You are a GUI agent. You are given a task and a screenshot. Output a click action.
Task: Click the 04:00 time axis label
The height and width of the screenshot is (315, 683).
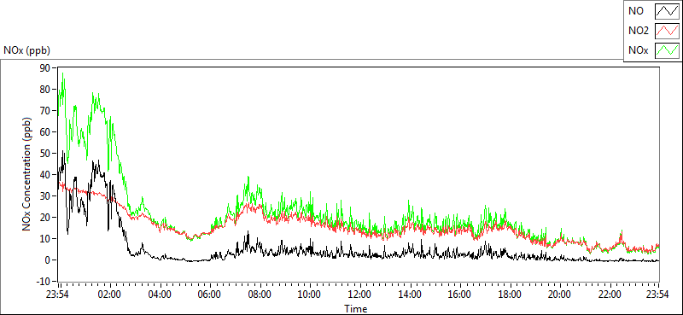click(x=160, y=295)
